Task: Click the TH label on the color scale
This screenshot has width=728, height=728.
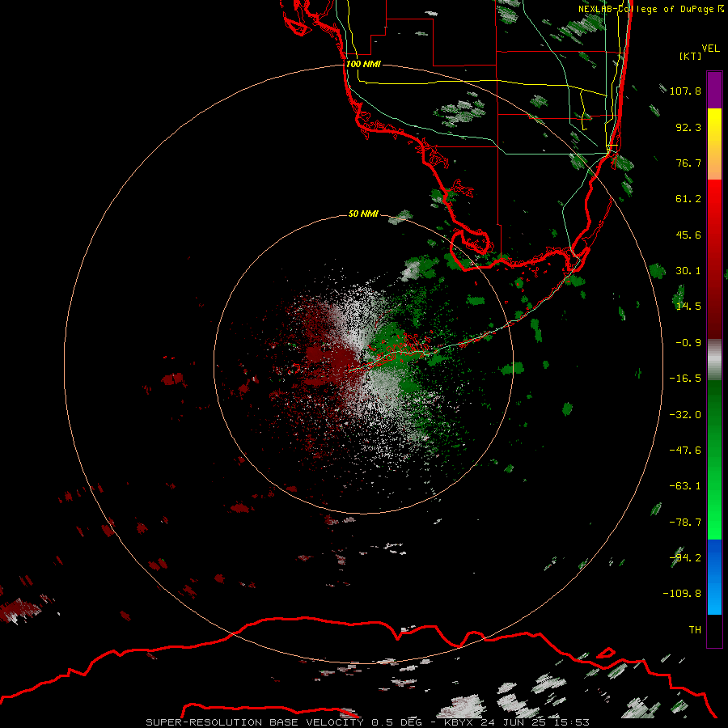Action: 695,630
